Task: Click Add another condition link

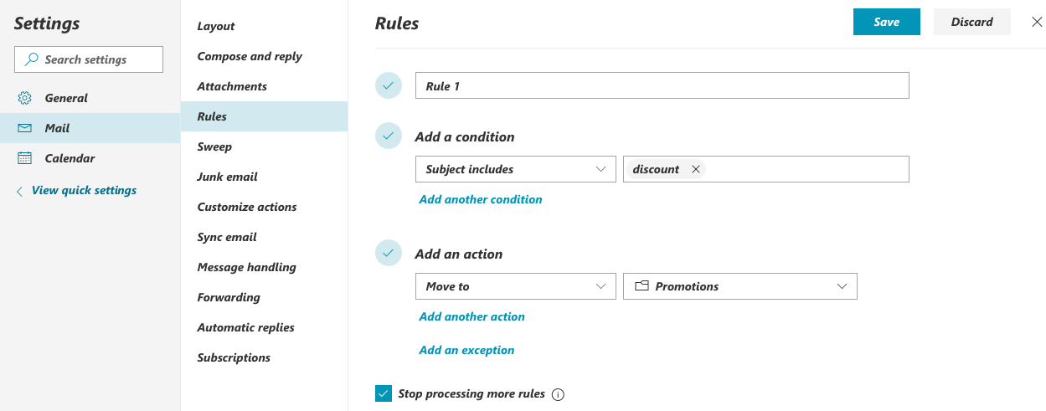Action: pyautogui.click(x=481, y=199)
